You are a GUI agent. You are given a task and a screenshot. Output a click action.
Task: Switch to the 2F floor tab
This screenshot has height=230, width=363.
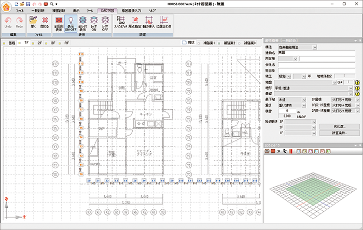40,44
